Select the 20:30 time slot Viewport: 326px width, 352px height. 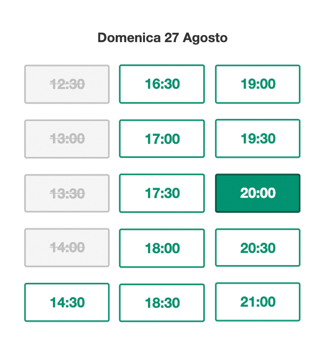coord(258,247)
